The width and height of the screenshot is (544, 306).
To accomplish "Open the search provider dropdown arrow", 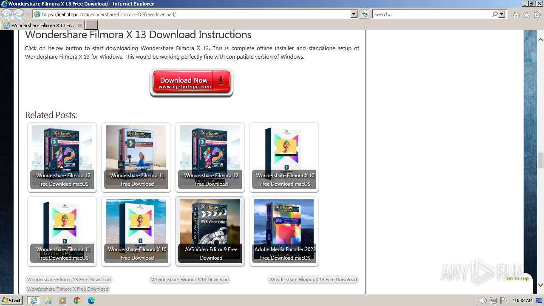I will click(502, 14).
